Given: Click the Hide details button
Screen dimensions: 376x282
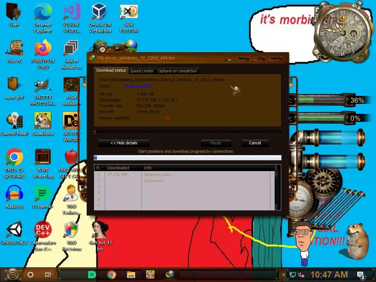Looking at the screenshot, I should [x=124, y=143].
